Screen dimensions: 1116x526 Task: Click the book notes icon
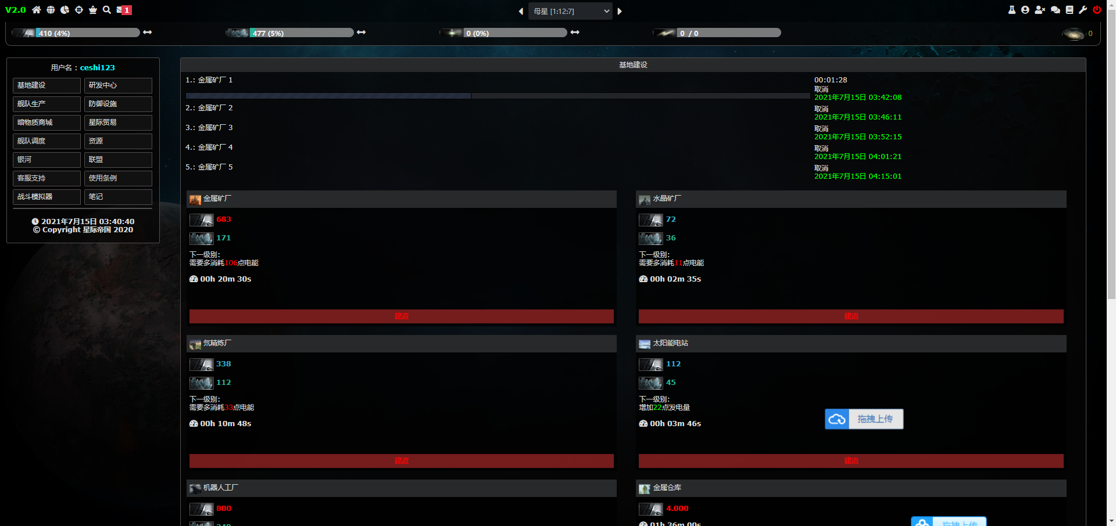[1069, 10]
